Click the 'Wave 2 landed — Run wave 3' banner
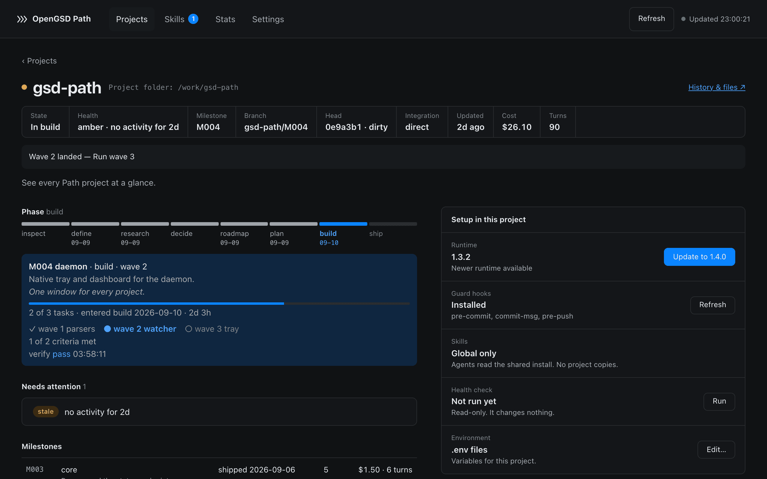 (383, 157)
